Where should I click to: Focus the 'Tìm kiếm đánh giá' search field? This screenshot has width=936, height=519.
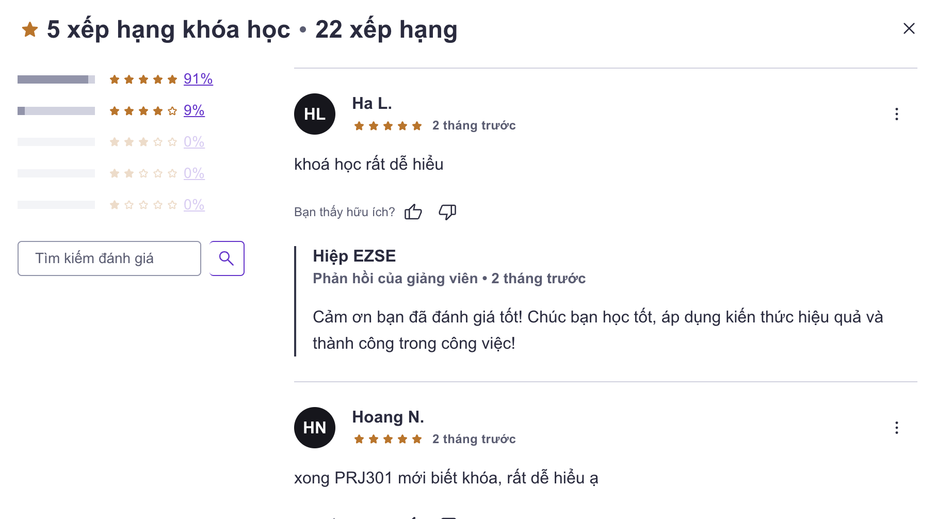109,258
